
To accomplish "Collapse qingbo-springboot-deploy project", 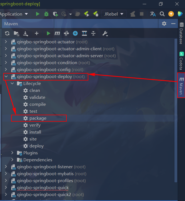I will point(6,77).
